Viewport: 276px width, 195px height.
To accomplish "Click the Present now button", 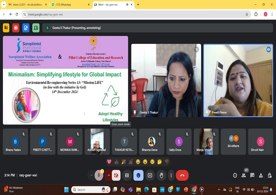I will 150,175.
